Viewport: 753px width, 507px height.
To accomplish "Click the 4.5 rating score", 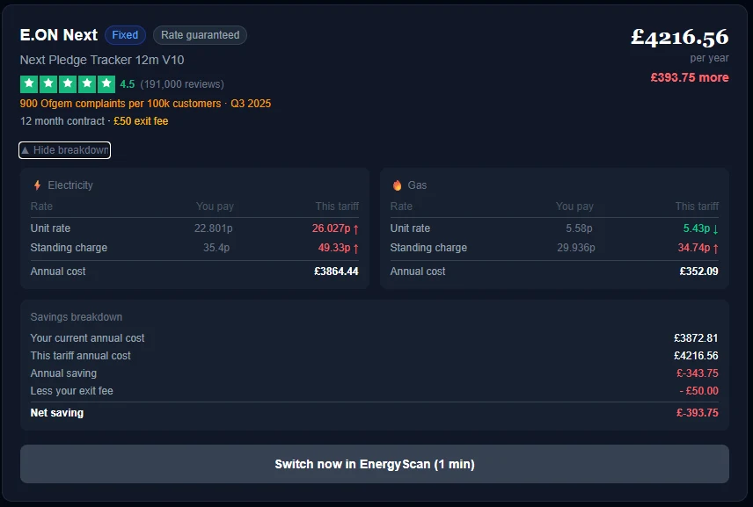I will [x=128, y=84].
